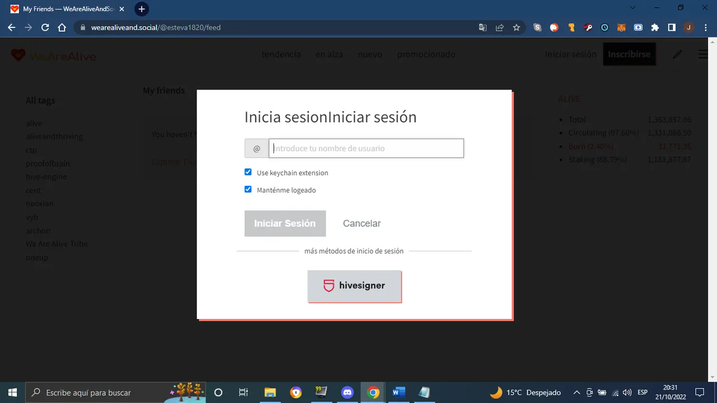Open the en alza feed tab

coord(329,54)
